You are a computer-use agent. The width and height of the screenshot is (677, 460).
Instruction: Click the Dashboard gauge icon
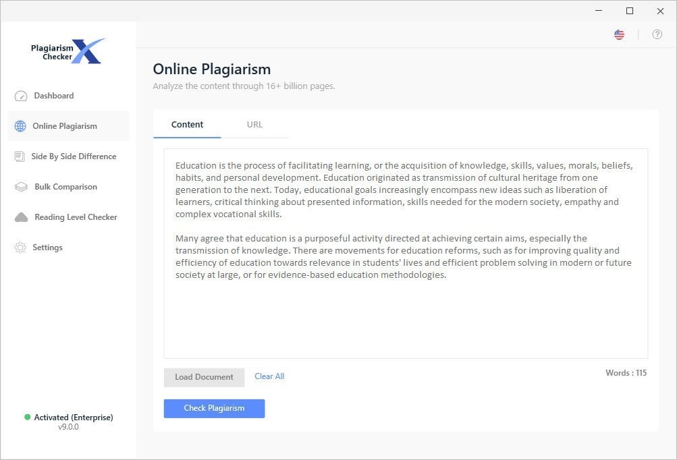(21, 96)
